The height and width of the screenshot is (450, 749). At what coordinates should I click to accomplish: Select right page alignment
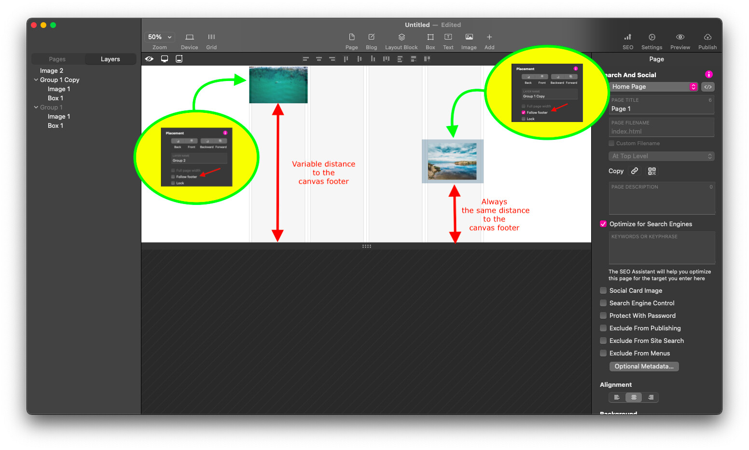click(651, 397)
